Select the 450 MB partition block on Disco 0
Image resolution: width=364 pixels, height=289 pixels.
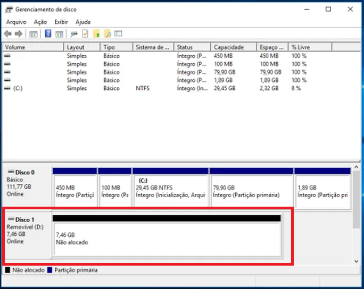(75, 187)
